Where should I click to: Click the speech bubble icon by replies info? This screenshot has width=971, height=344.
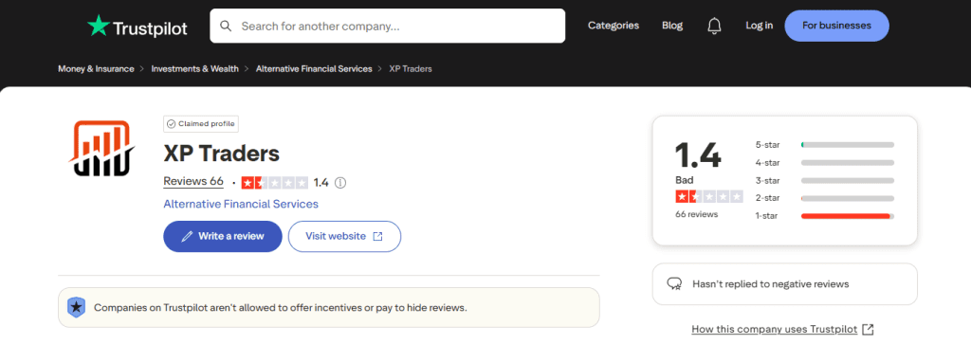coord(674,284)
